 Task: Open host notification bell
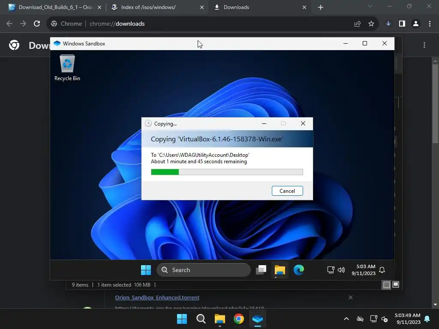[x=427, y=319]
